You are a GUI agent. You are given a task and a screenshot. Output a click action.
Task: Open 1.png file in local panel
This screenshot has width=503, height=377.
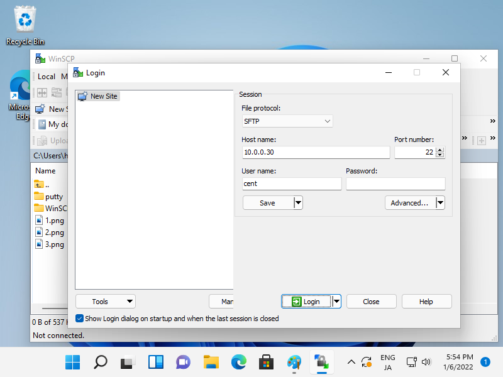point(54,221)
